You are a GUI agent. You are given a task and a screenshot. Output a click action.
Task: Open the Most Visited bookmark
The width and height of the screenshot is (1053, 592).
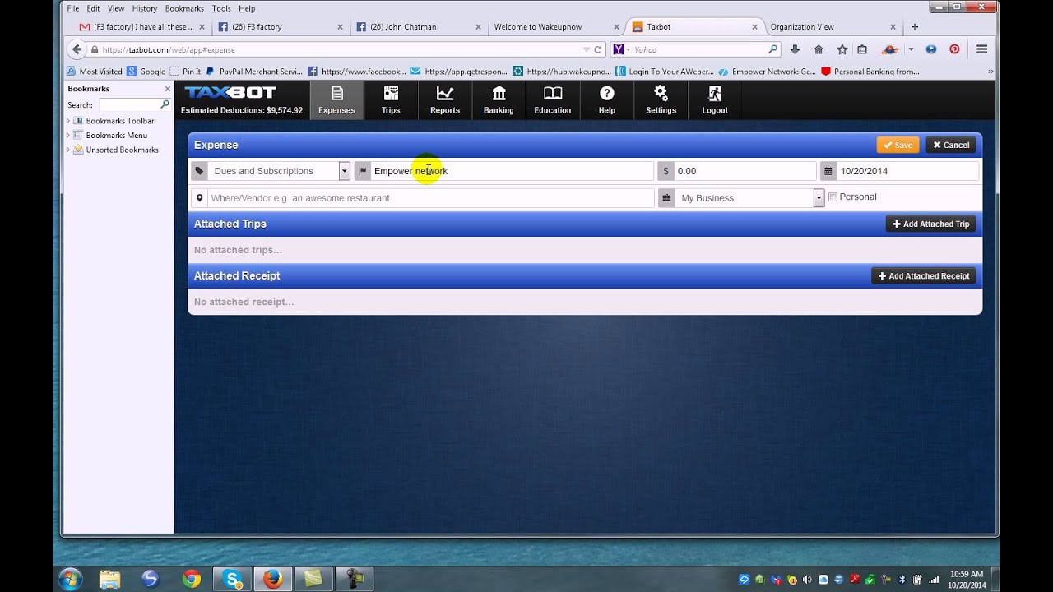point(95,72)
